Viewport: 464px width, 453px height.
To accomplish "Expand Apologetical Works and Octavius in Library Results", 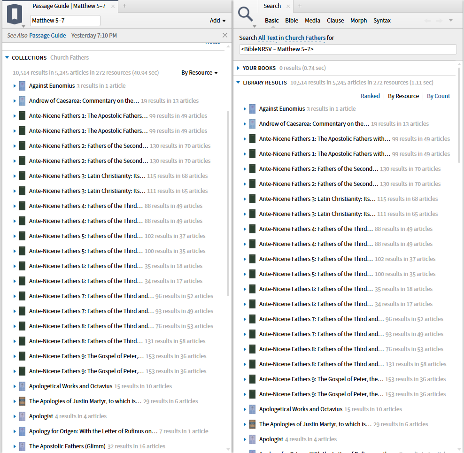I will click(245, 409).
